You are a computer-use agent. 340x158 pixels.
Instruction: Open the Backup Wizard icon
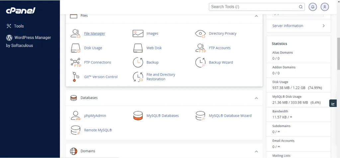point(200,62)
